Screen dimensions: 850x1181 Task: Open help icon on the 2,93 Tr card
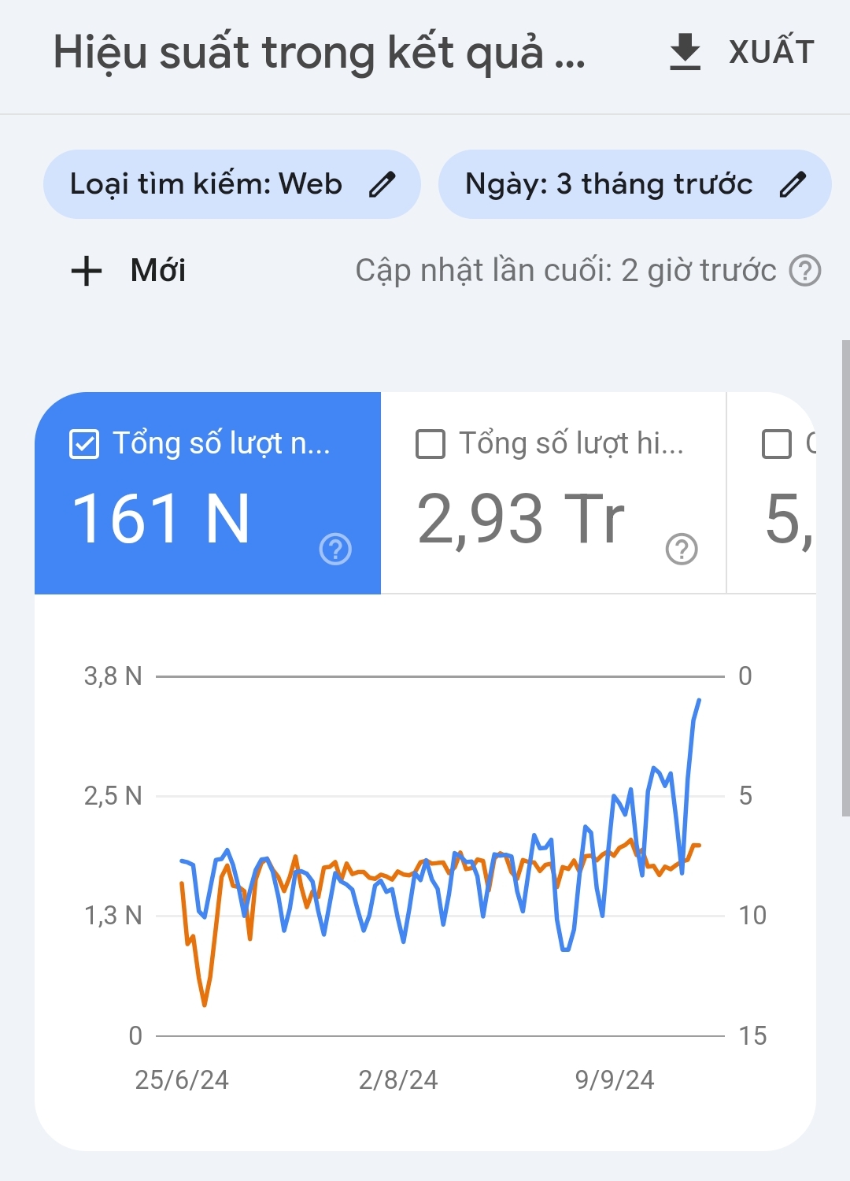pos(682,549)
